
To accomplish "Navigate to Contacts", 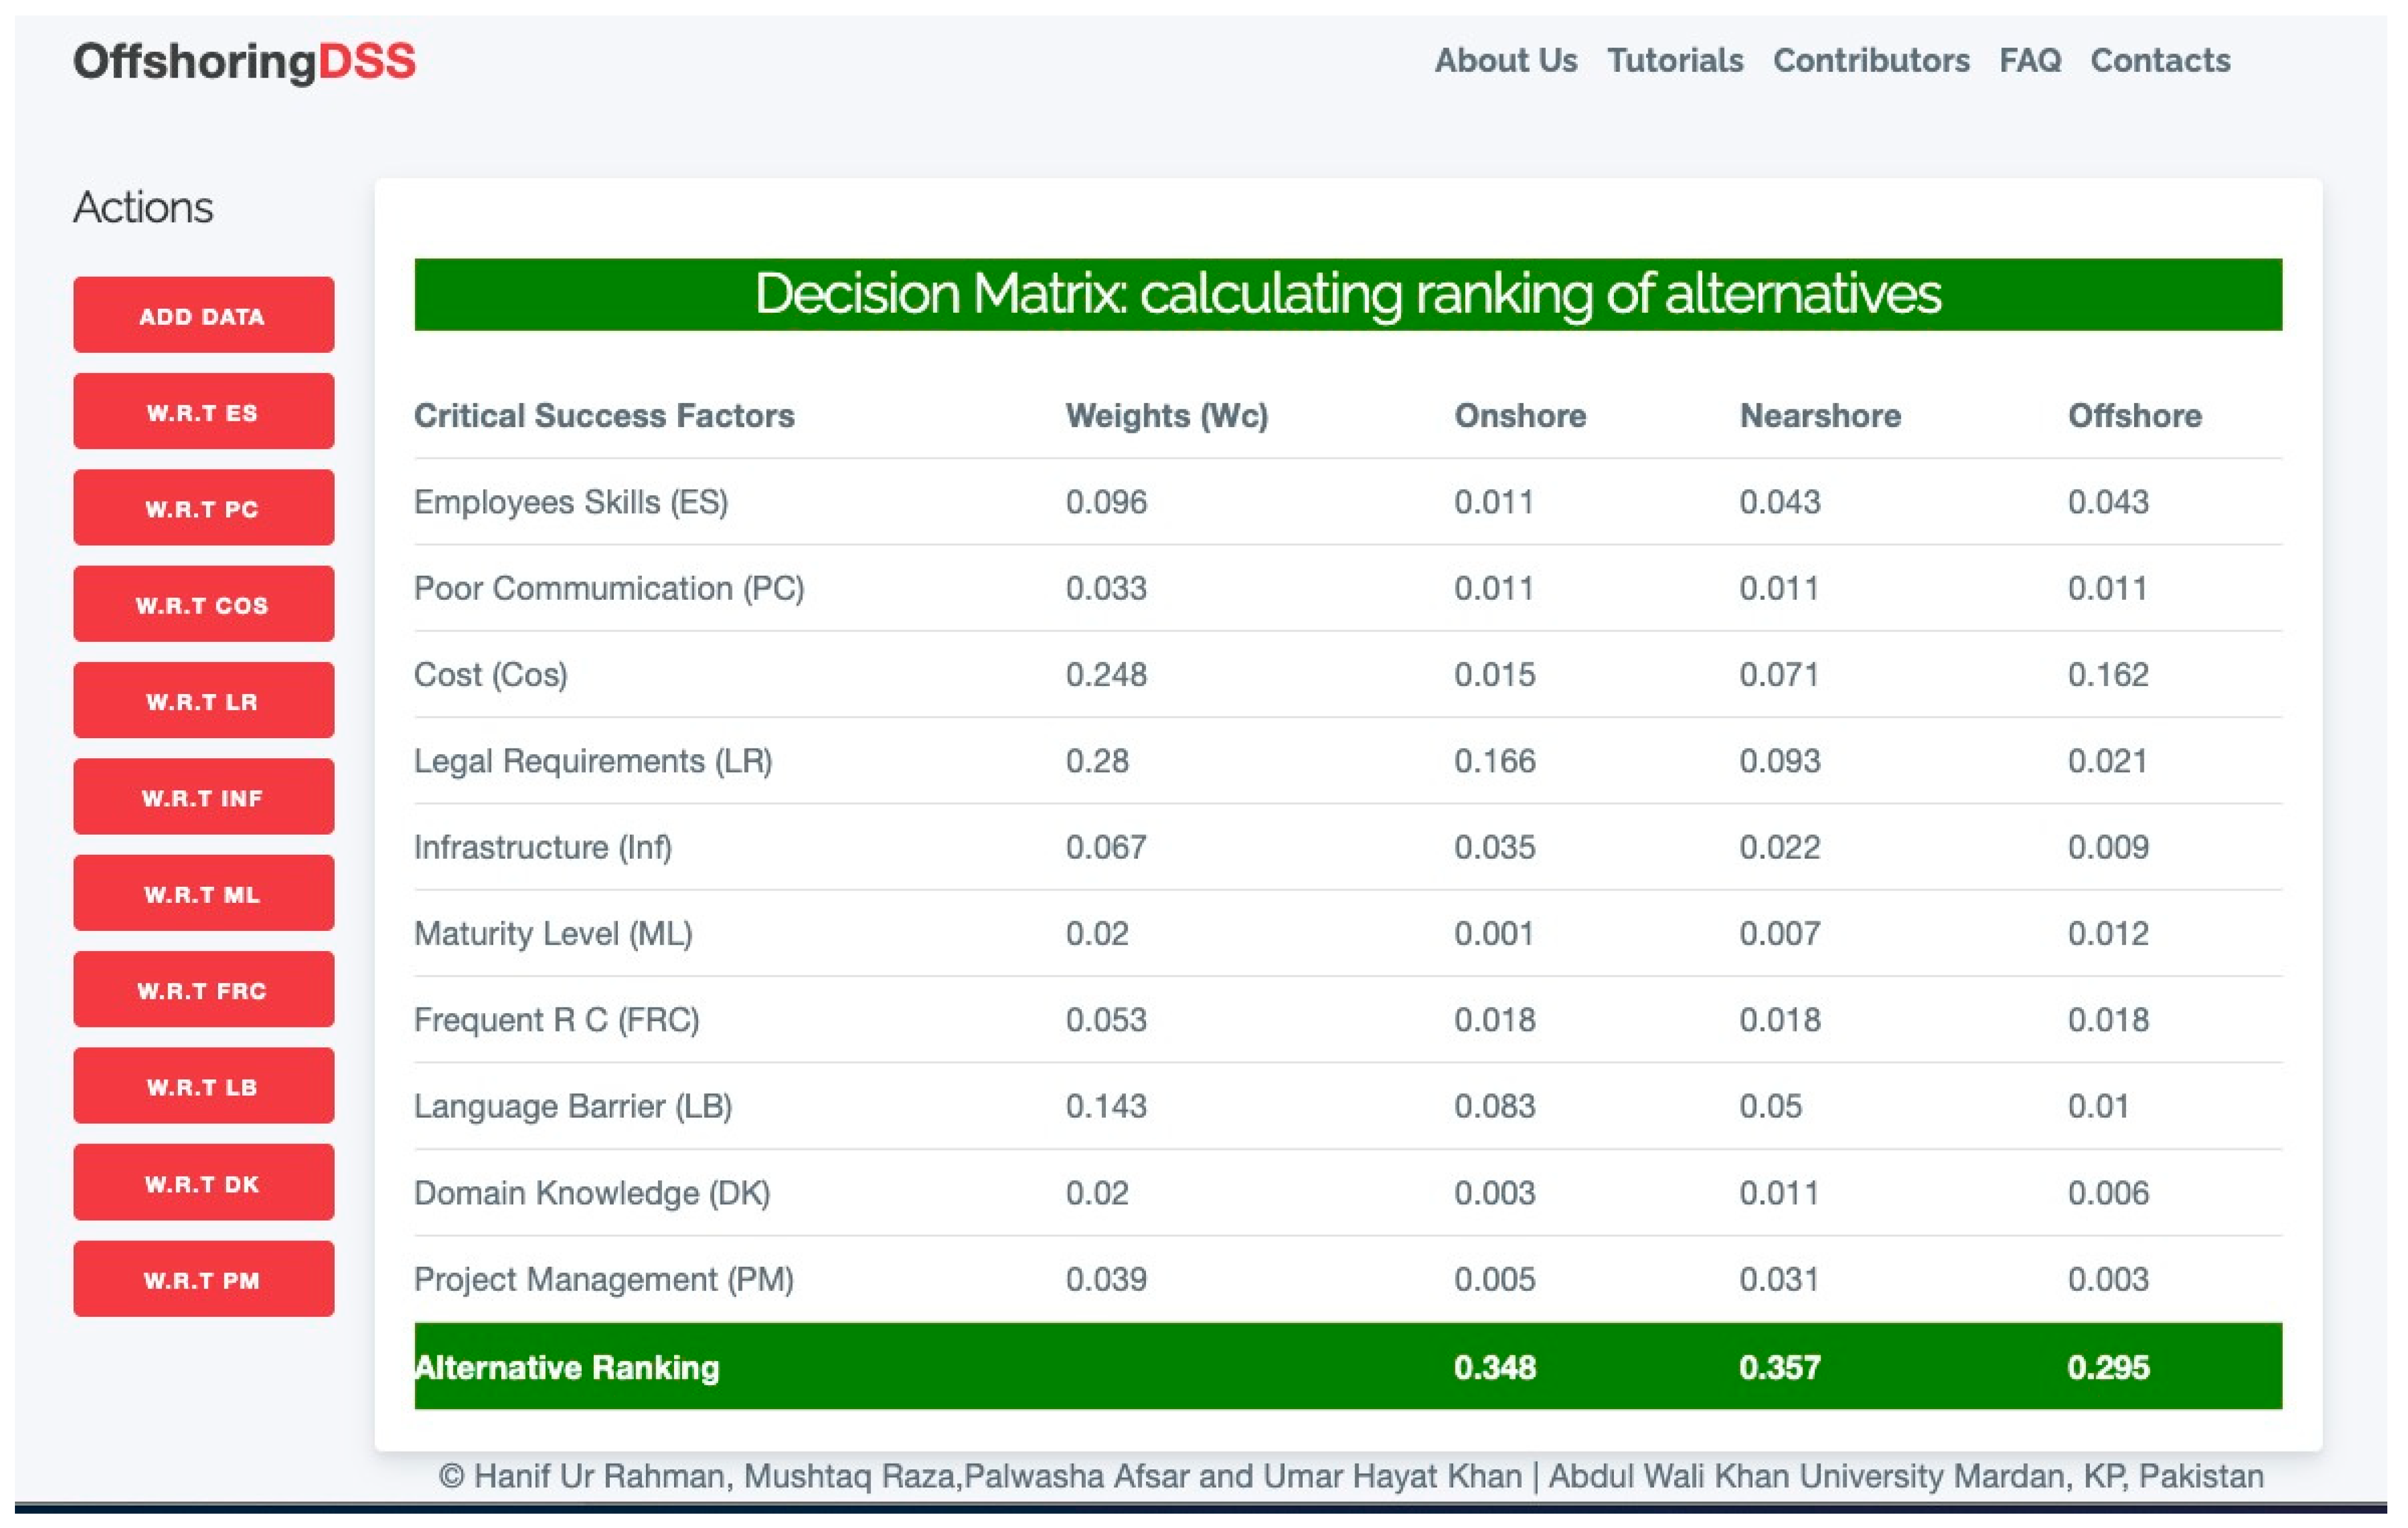I will (x=2160, y=61).
